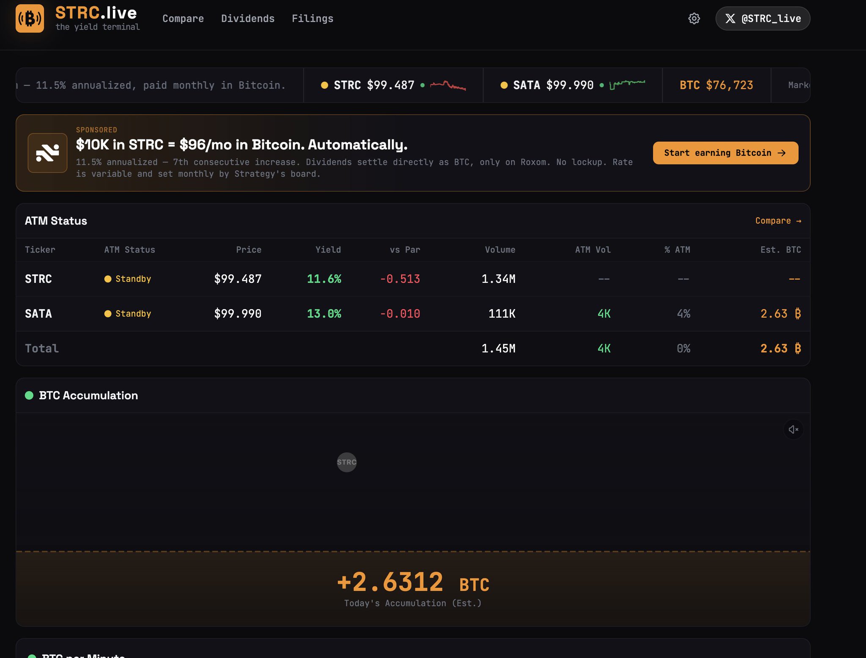Click the Roxom sponsor logo icon
The width and height of the screenshot is (866, 658).
coord(47,153)
